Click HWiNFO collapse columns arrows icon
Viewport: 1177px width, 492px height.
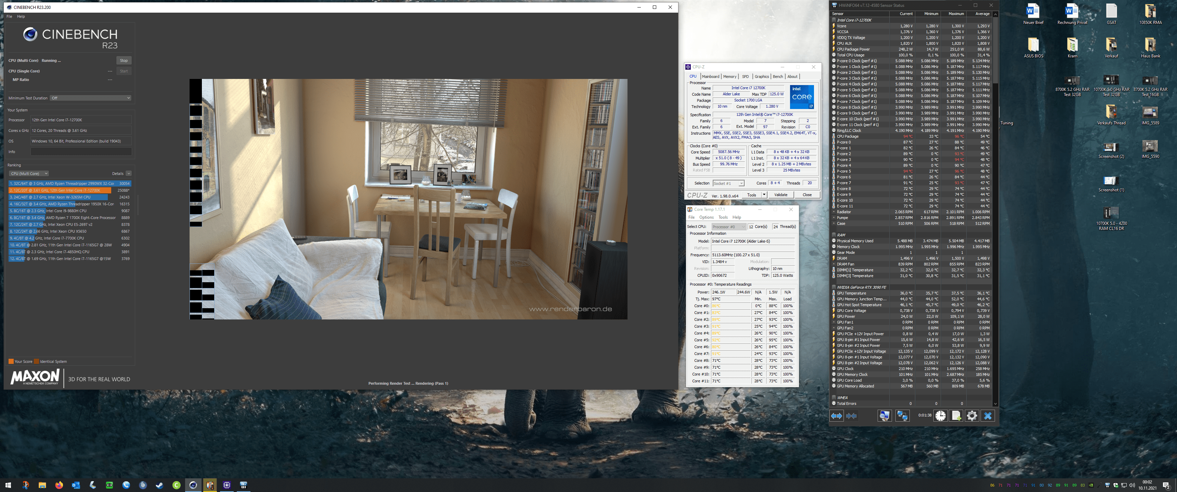pyautogui.click(x=851, y=415)
